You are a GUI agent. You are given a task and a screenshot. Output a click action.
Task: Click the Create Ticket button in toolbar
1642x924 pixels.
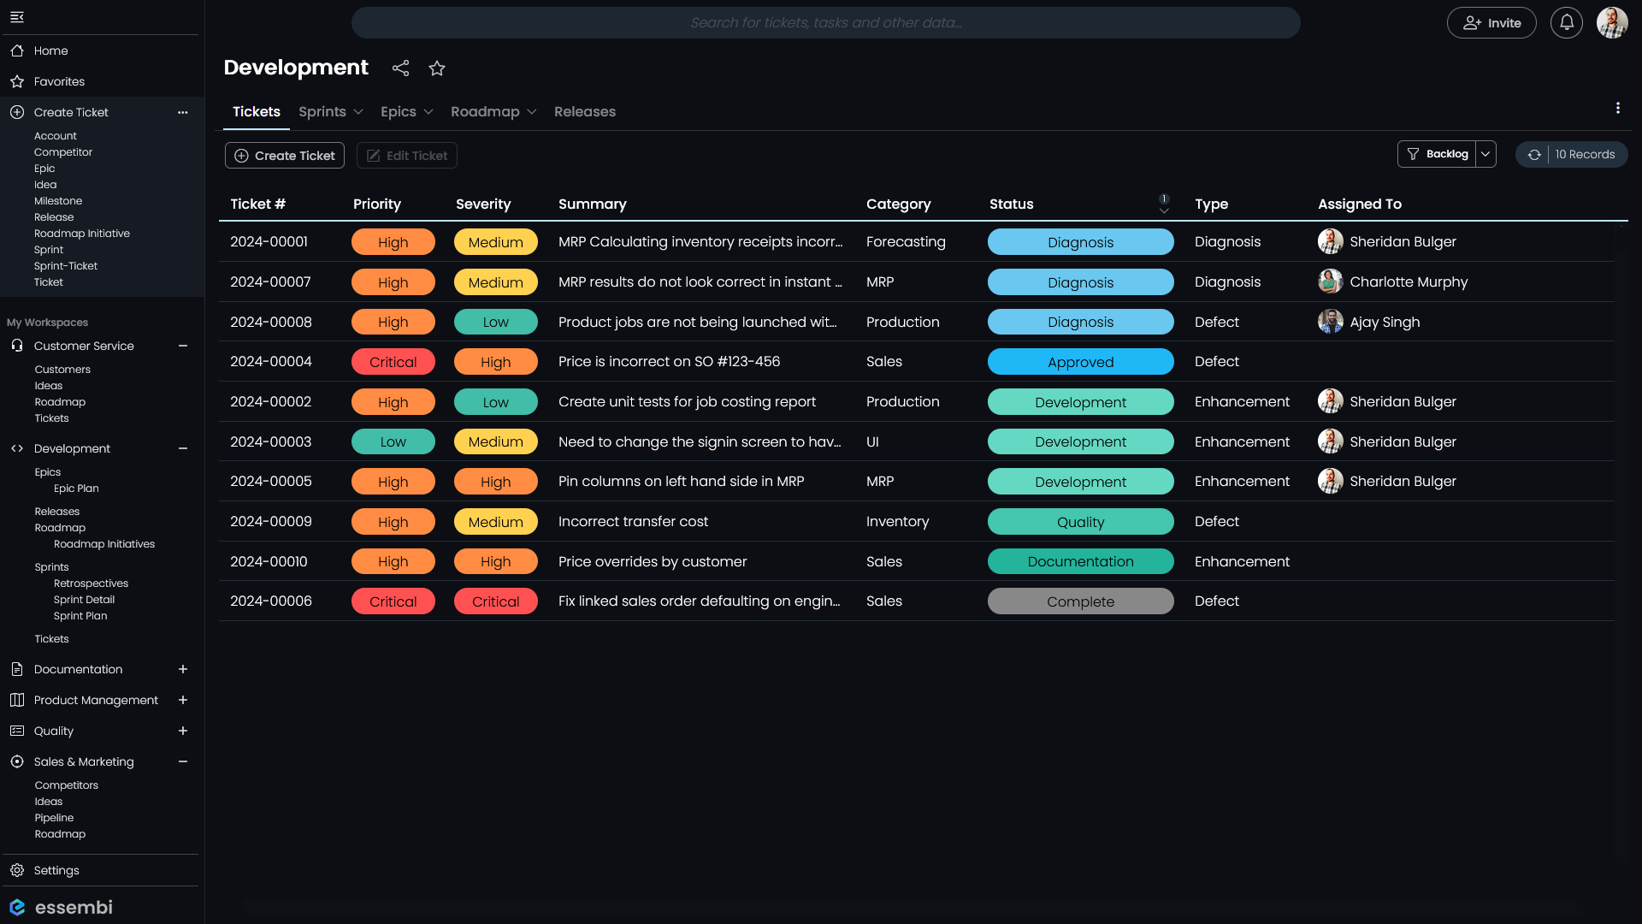pyautogui.click(x=285, y=156)
